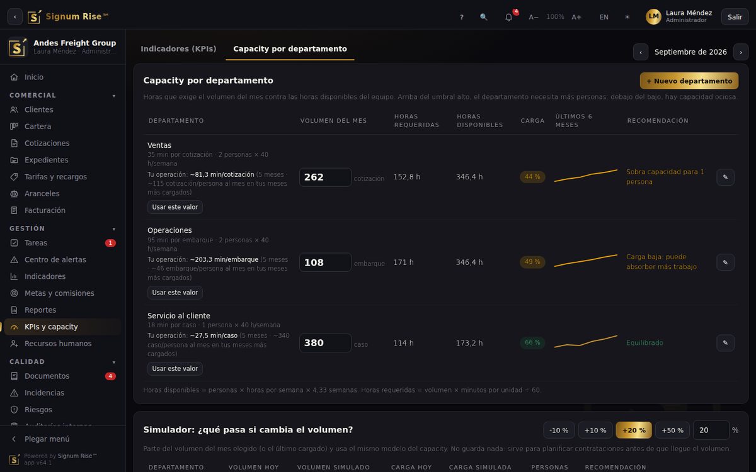Screen dimensions: 756x472
Task: Open notifications bell with badge 4
Action: (509, 17)
